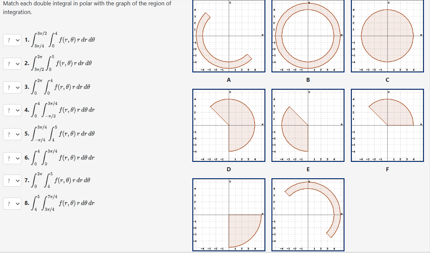Image resolution: width=430 pixels, height=253 pixels.
Task: Select graph F showing the upper wedge sector
Action: pos(387,125)
